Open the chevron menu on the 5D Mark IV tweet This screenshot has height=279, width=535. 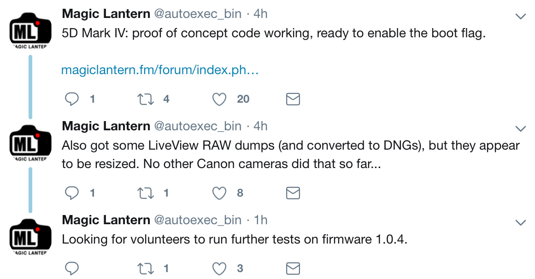pyautogui.click(x=520, y=16)
